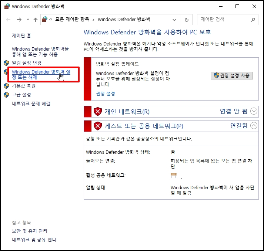Click the shield icon beside '기본값 복원'
The width and height of the screenshot is (264, 251).
click(x=6, y=86)
